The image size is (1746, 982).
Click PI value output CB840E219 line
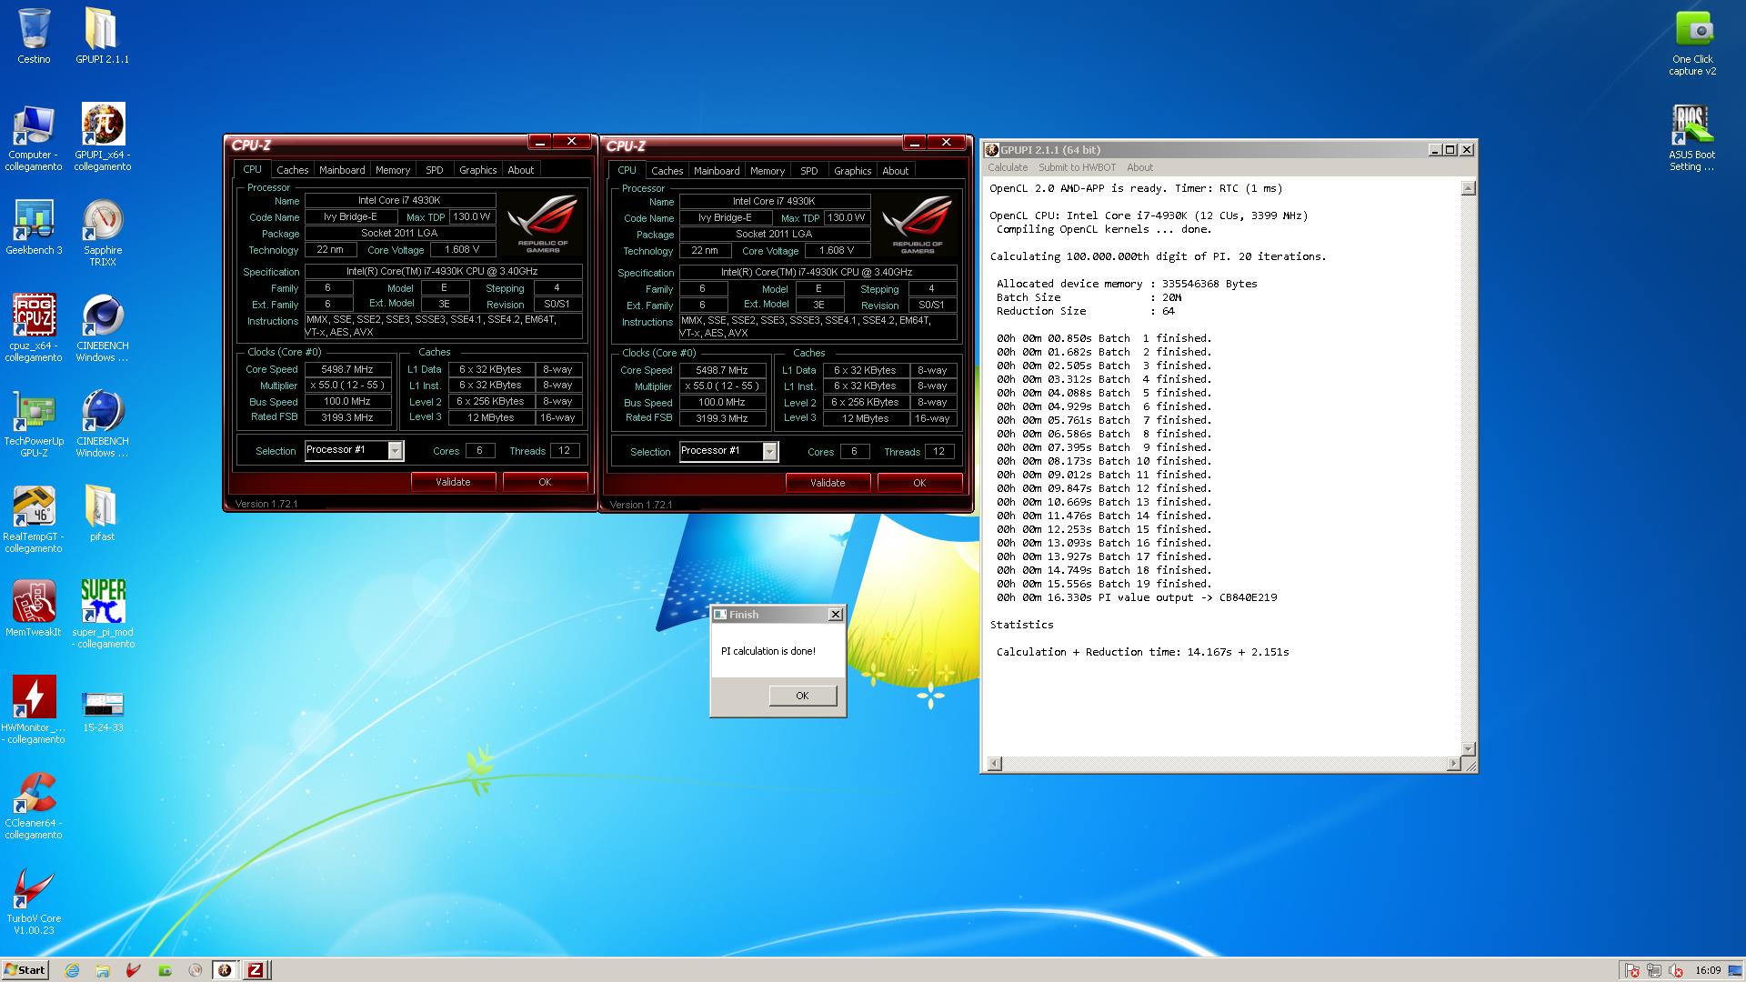[x=1137, y=597]
